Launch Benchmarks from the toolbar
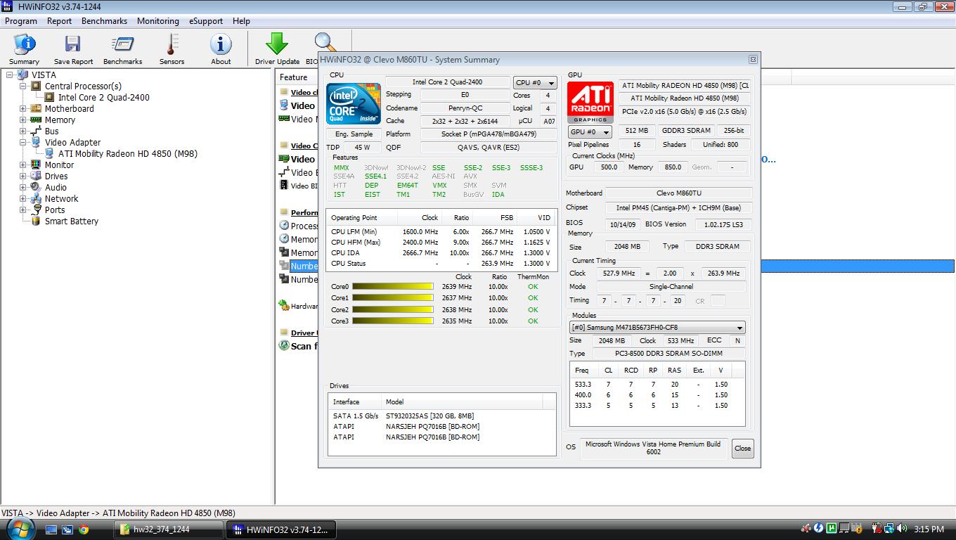Screen dimensions: 956x540 pos(122,45)
